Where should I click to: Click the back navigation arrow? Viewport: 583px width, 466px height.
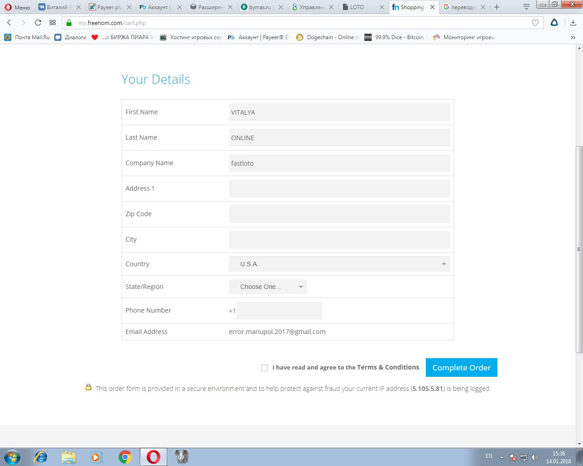(x=9, y=23)
